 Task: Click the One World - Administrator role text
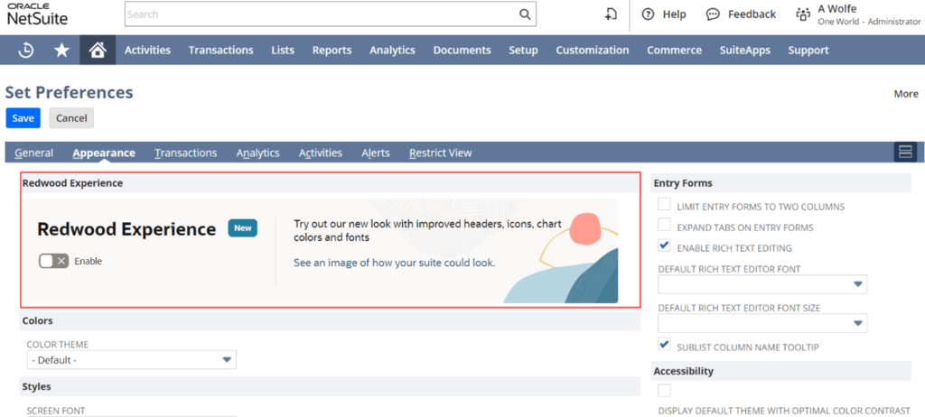[869, 22]
